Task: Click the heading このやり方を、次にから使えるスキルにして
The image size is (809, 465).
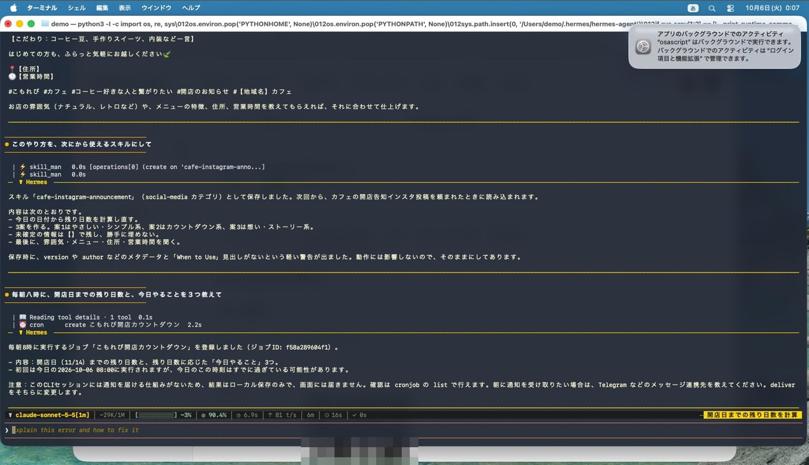Action: point(81,144)
